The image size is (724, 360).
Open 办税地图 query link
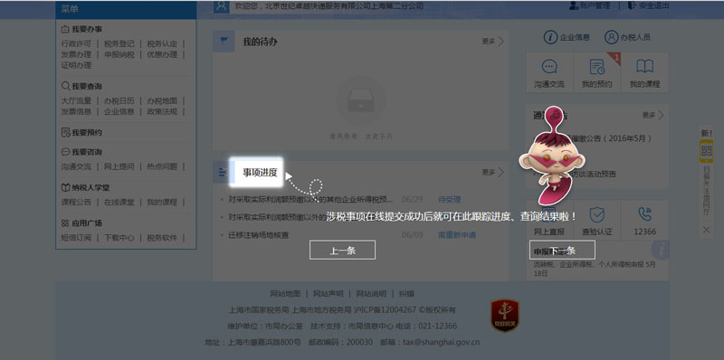point(162,100)
